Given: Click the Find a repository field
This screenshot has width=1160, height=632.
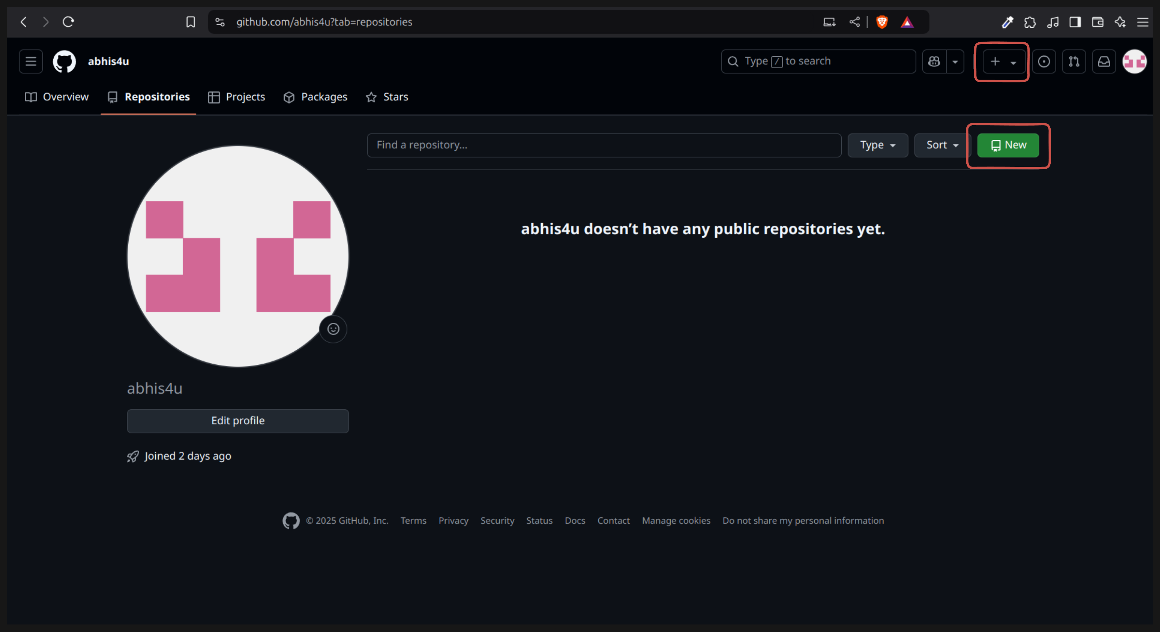Looking at the screenshot, I should 604,145.
